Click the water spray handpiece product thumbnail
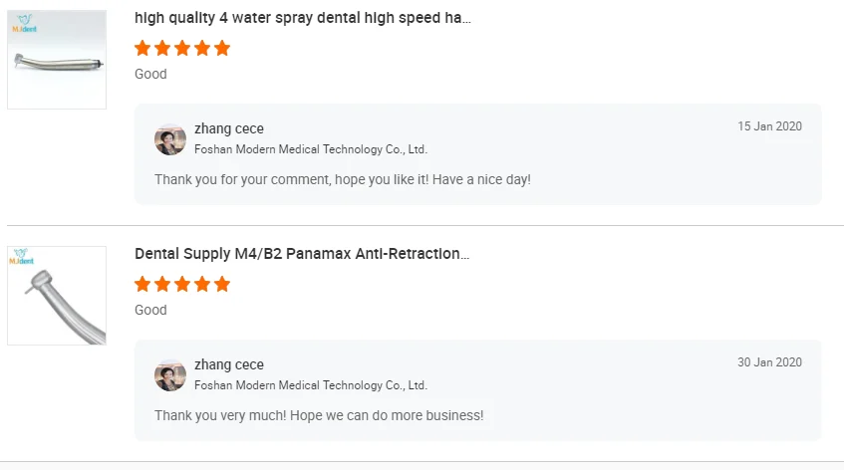The height and width of the screenshot is (470, 844). click(57, 60)
